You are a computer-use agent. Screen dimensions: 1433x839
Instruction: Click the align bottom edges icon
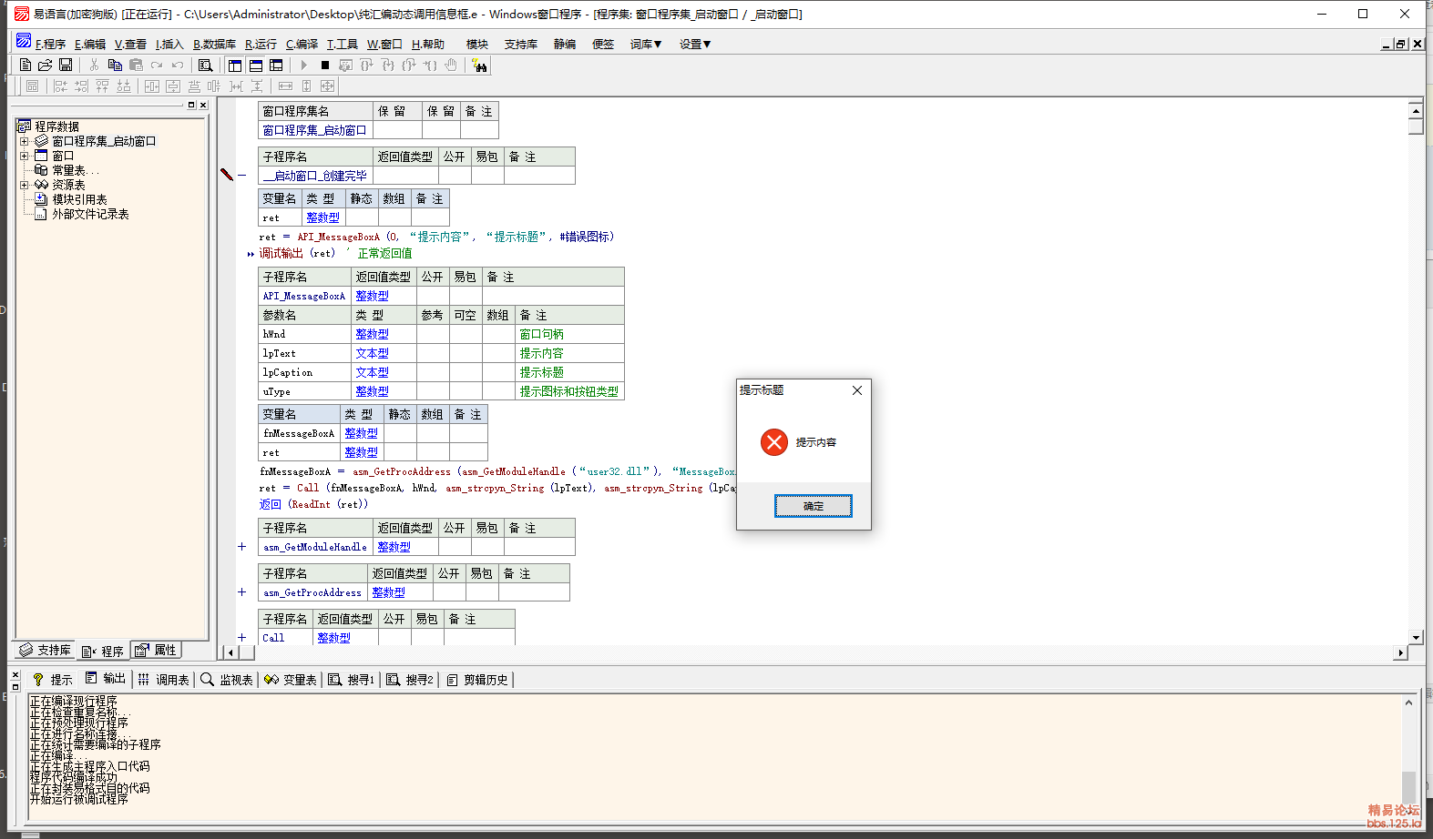(123, 86)
